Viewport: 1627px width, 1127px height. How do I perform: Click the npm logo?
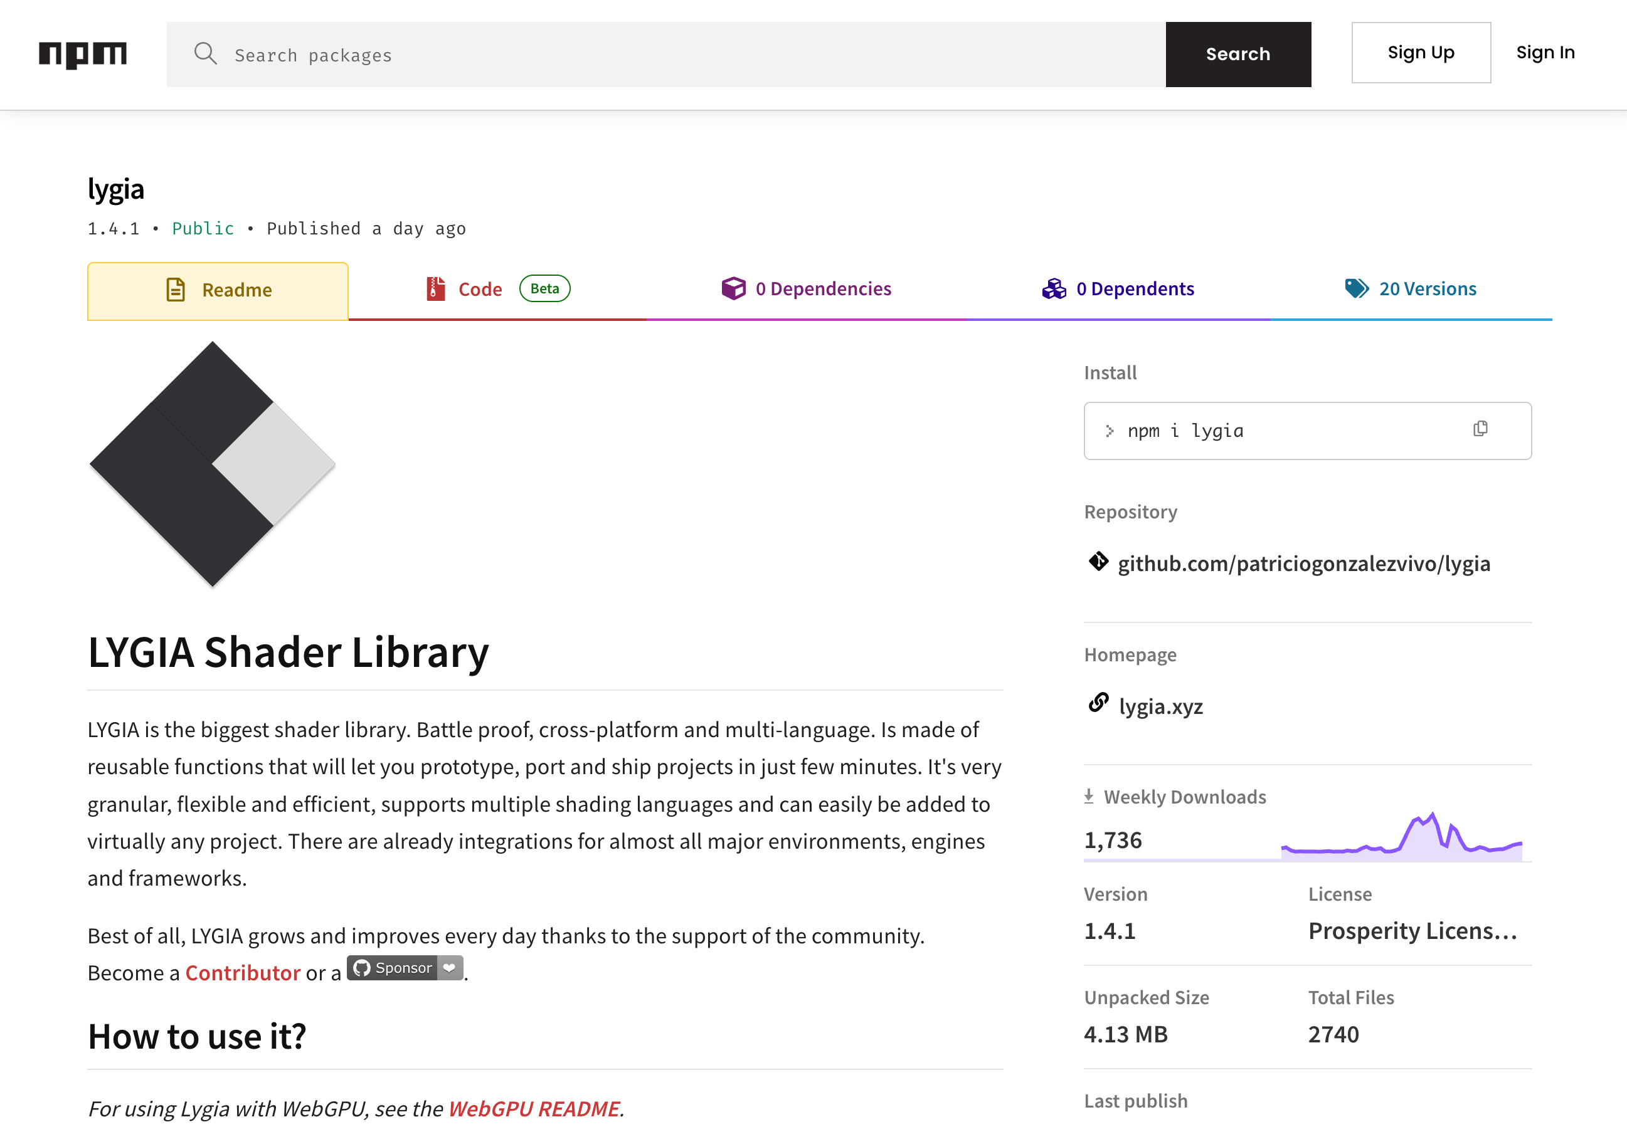pos(83,55)
